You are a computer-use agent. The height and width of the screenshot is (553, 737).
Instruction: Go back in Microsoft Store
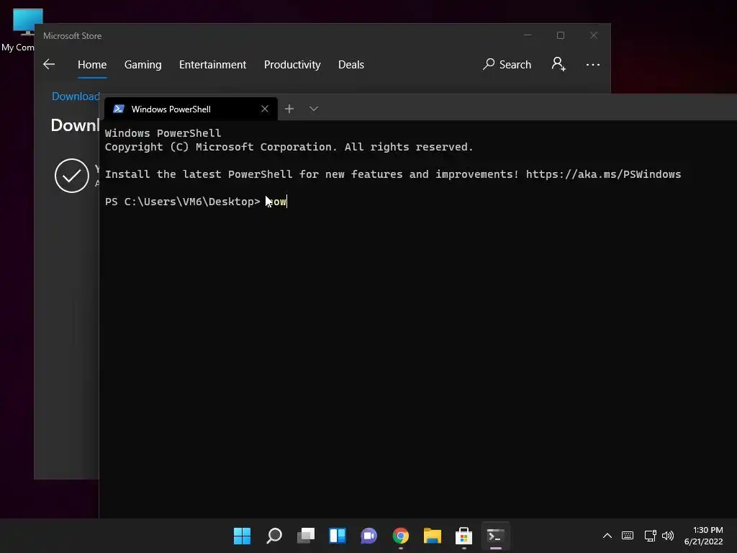[49, 64]
